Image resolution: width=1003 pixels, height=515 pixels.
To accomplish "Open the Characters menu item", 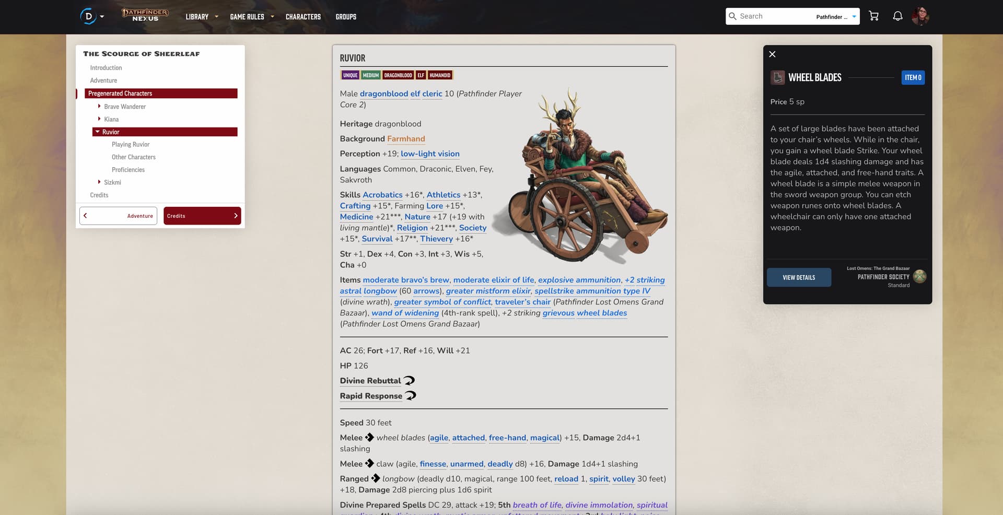I will tap(303, 17).
